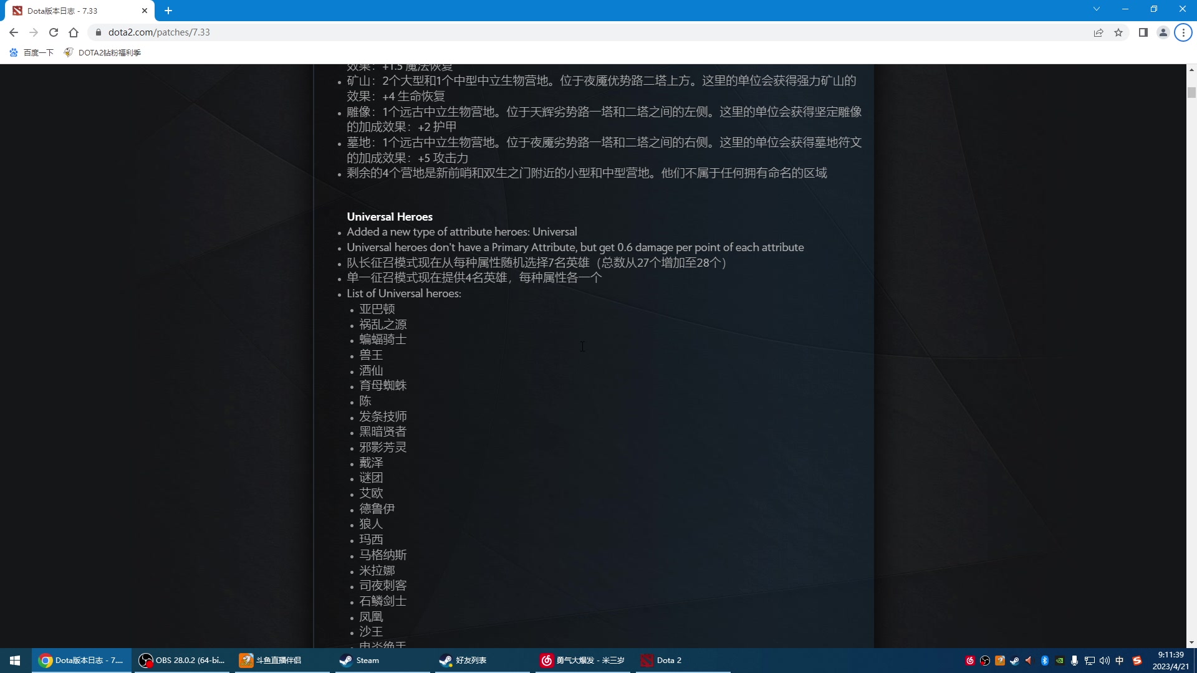Click Steam tray icon
Image resolution: width=1197 pixels, height=673 pixels.
coord(1015,661)
